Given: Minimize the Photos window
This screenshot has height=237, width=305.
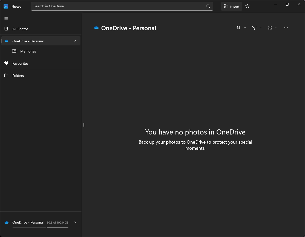Looking at the screenshot, I should 276,4.
